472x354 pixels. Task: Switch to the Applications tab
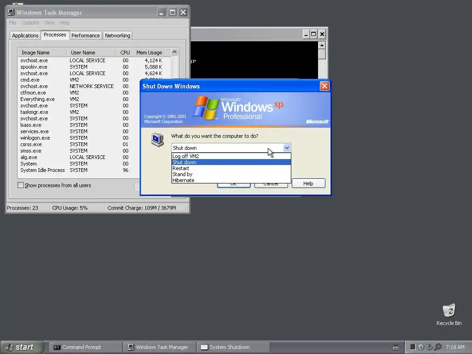pos(25,35)
